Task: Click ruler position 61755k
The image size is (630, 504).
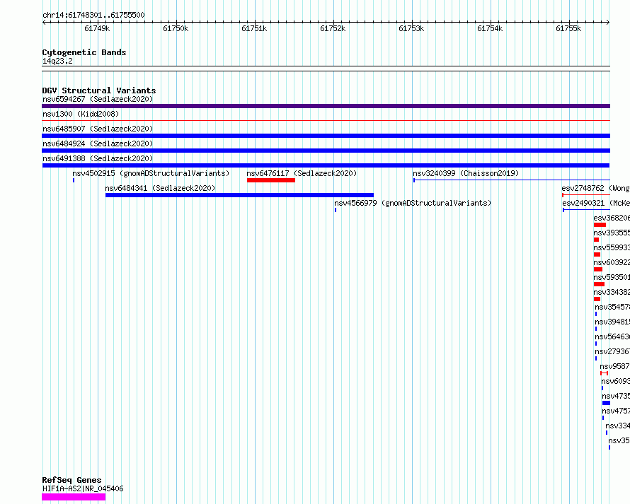Action: point(568,28)
